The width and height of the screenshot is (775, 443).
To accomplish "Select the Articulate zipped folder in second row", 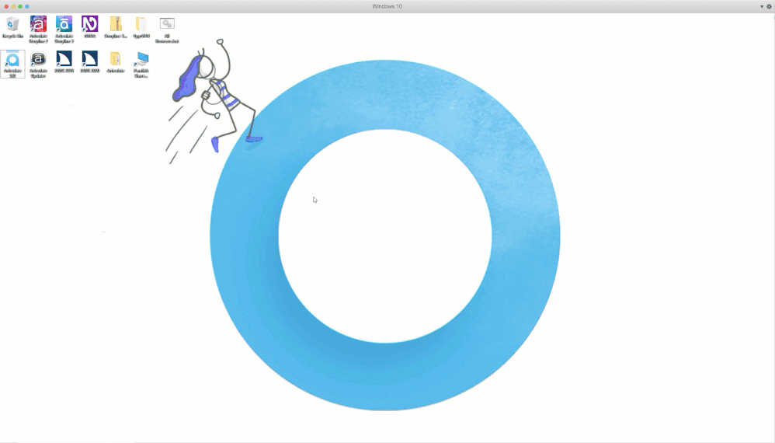I will [x=115, y=62].
